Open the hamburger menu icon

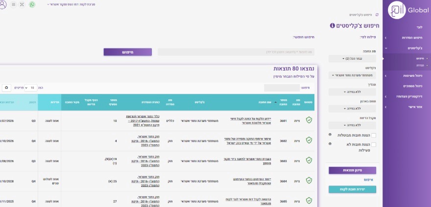click(x=13, y=4)
